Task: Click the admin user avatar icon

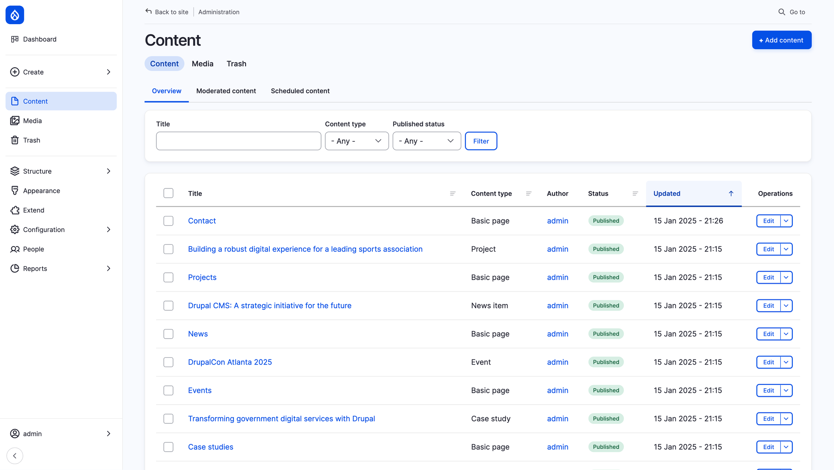Action: click(x=15, y=434)
